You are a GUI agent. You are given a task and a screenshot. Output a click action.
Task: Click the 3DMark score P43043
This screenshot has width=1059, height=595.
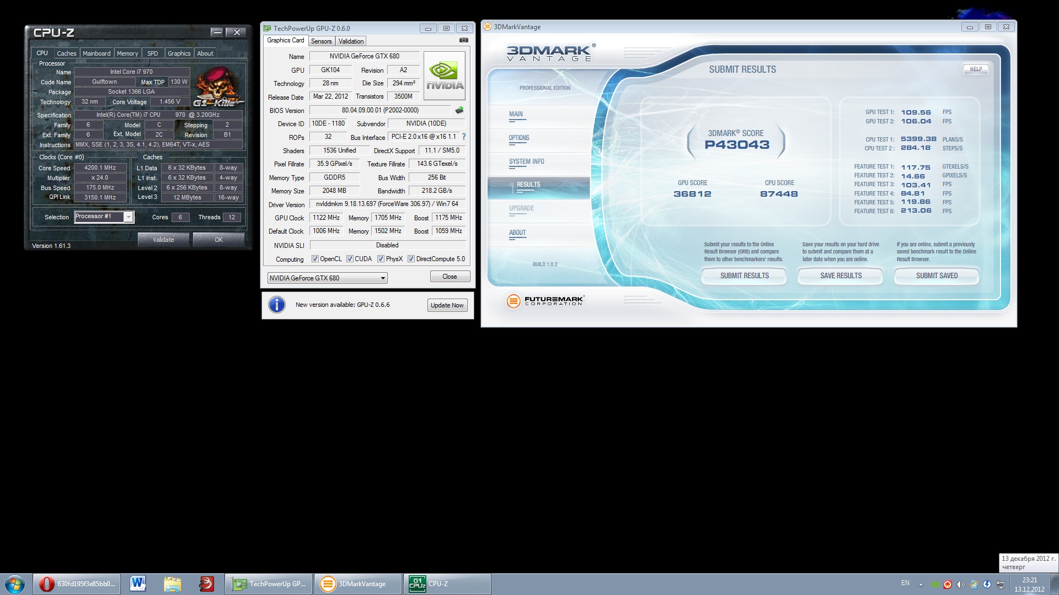tap(736, 145)
